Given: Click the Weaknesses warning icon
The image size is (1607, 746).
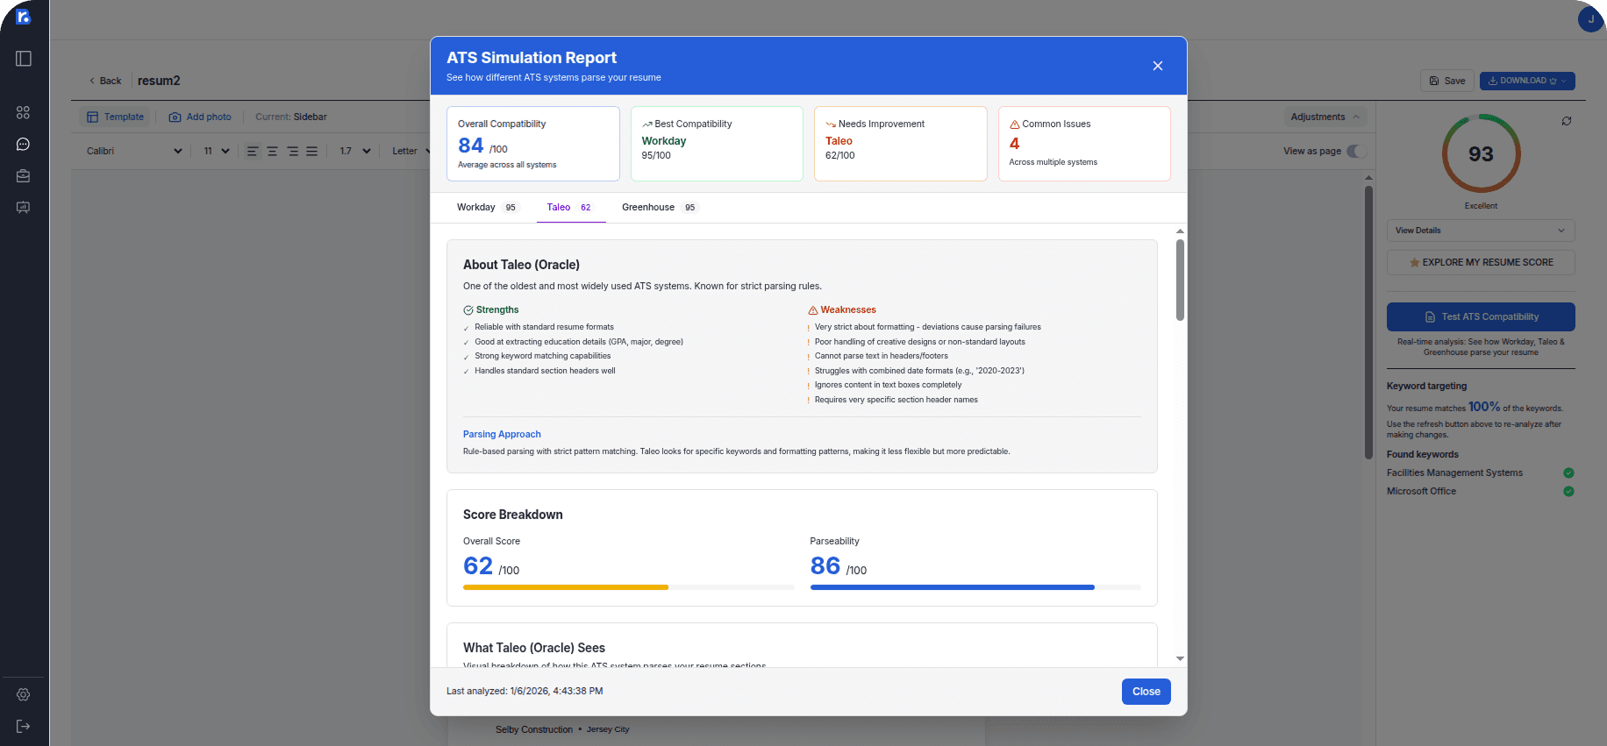Looking at the screenshot, I should [813, 310].
